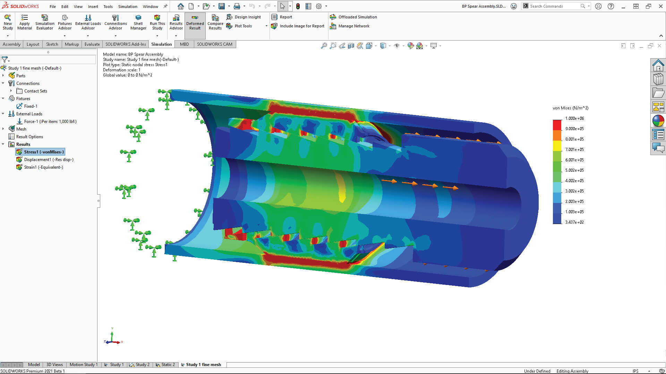Expand the Contact Sets tree node
The image size is (666, 374).
(11, 91)
